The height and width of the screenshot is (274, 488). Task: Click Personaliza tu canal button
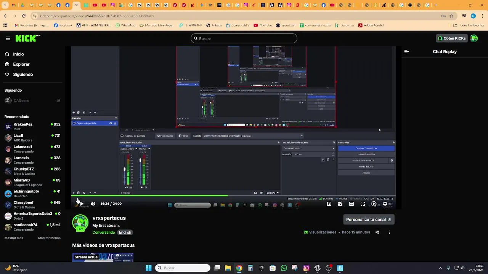[368, 220]
